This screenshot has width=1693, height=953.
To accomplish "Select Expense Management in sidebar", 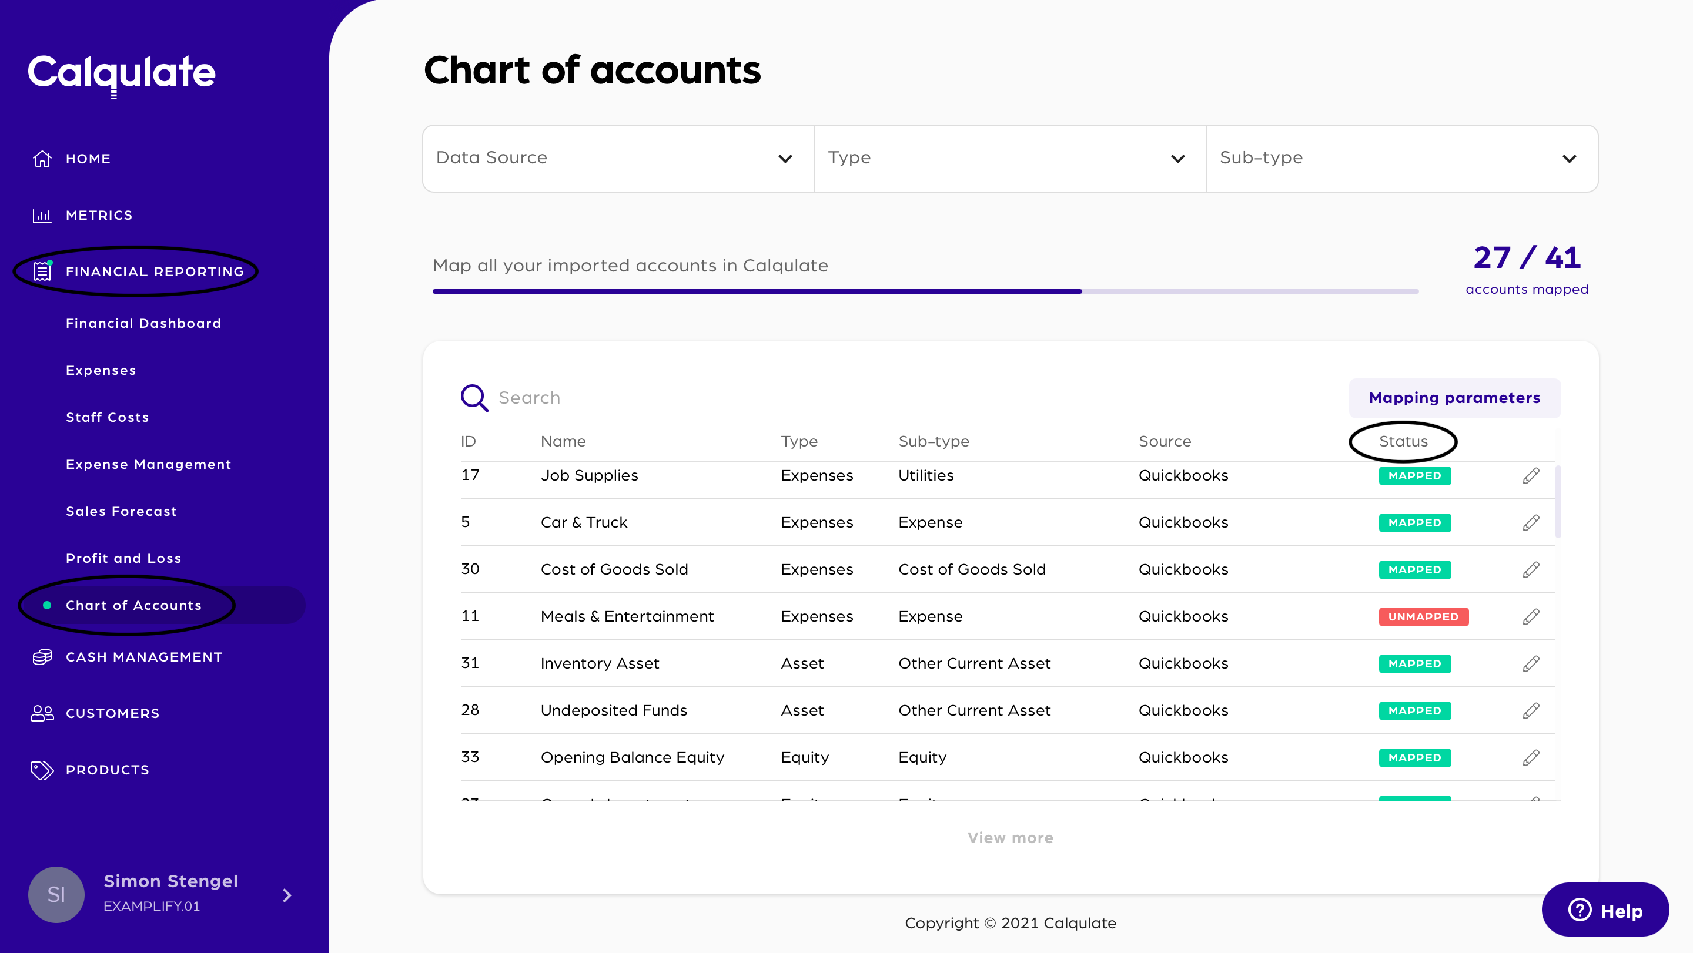I will tap(149, 464).
